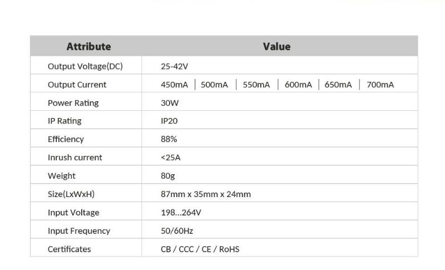Viewport: 445px width, 270px height.
Task: Click the Value column header
Action: coord(276,47)
